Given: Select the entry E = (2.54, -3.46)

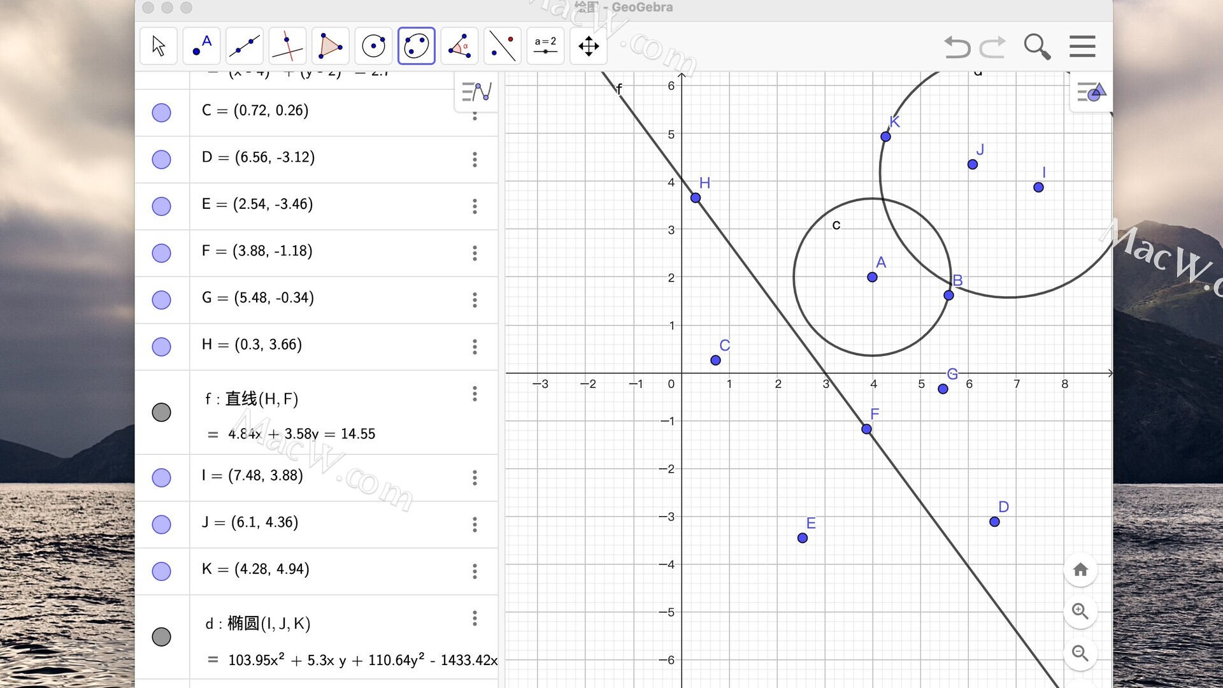Looking at the screenshot, I should [257, 204].
